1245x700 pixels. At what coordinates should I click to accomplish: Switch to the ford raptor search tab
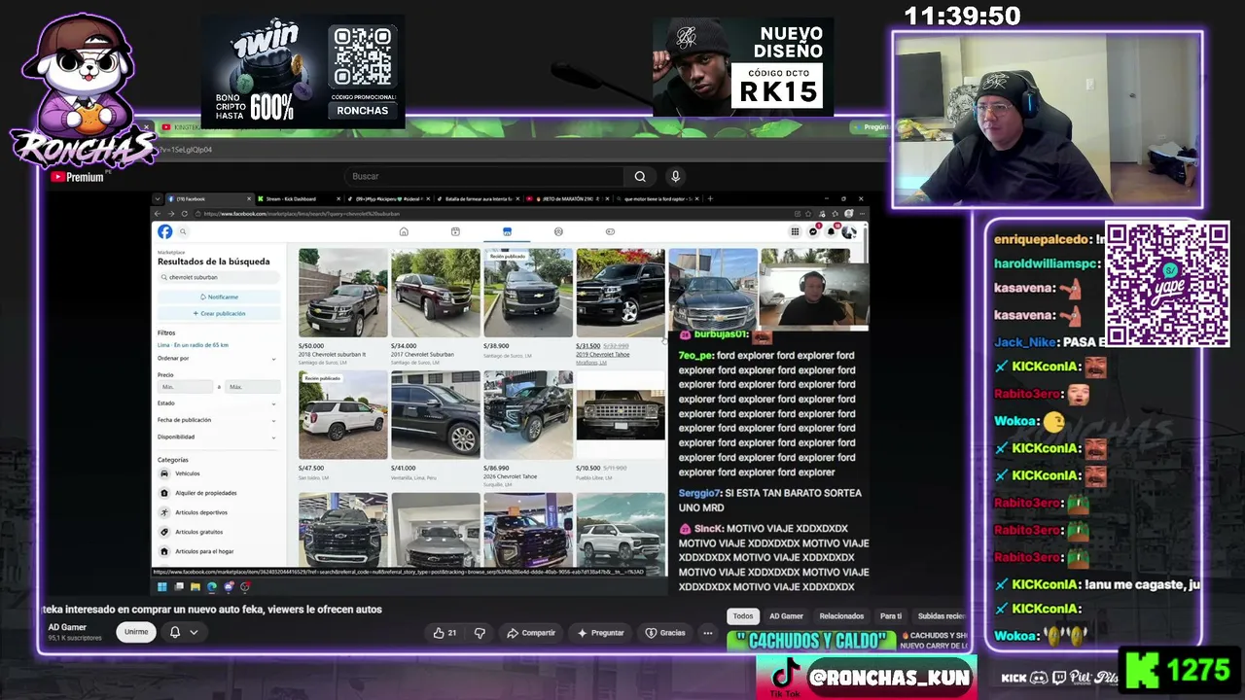658,198
